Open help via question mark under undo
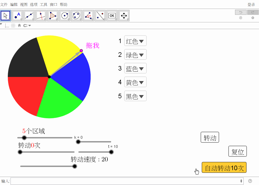 pos(241,18)
